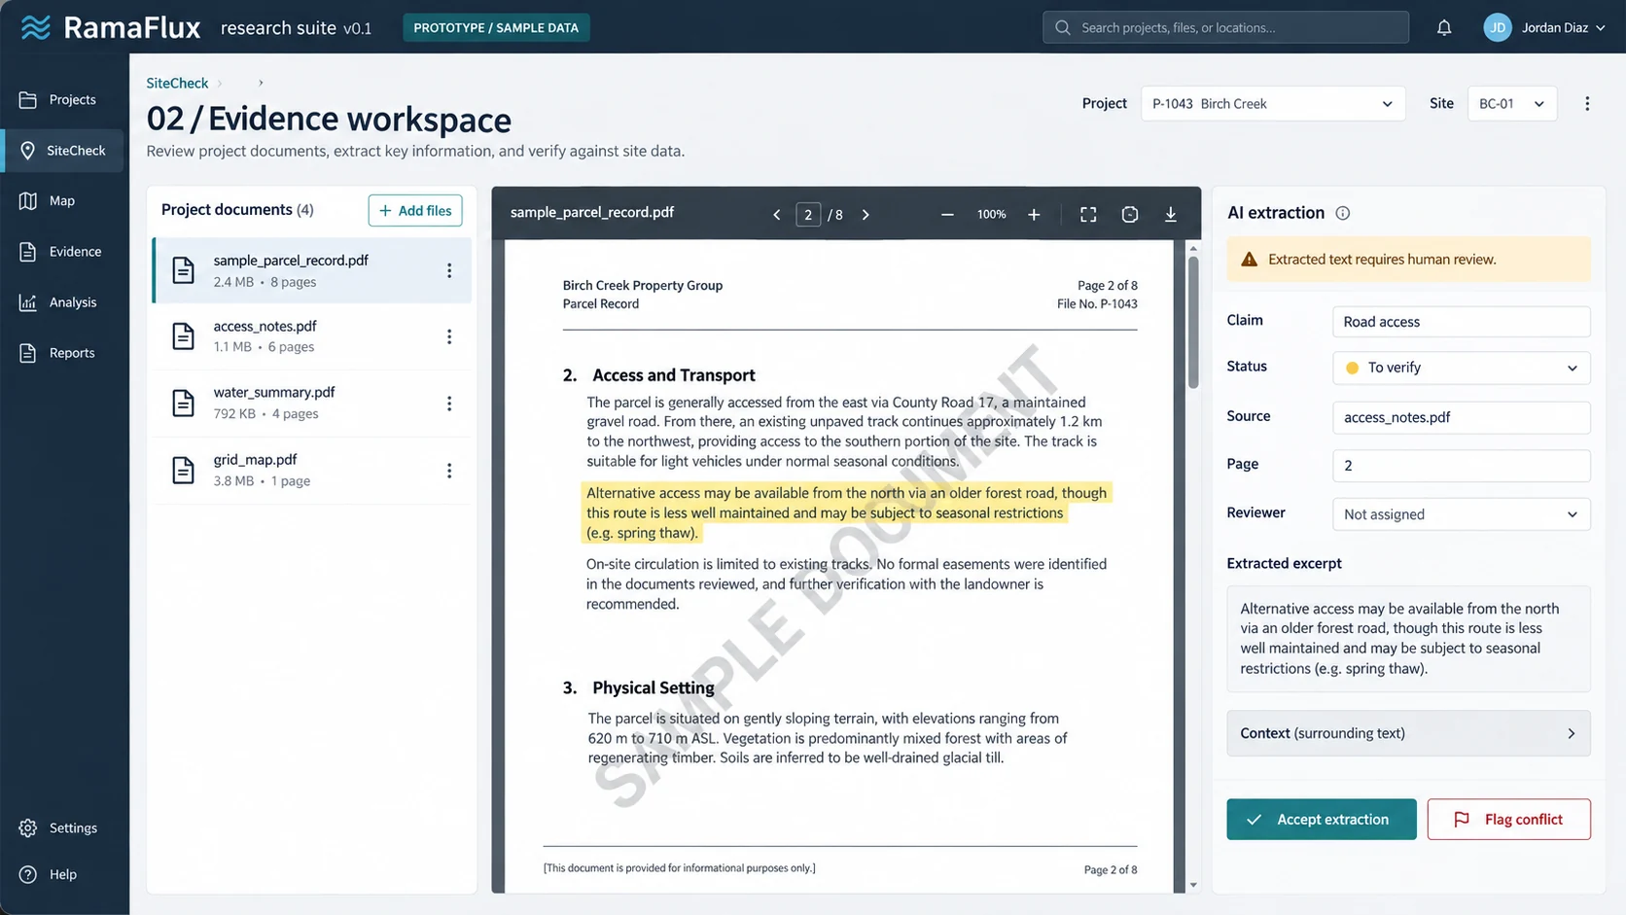Screen dimensions: 1626x915
Task: Open the notifications bell
Action: [1444, 28]
